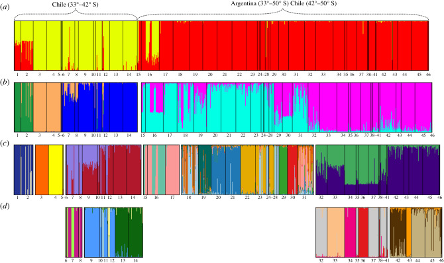Click label '5–6' under panel a
Screen dimensions: 444x263
[61, 75]
